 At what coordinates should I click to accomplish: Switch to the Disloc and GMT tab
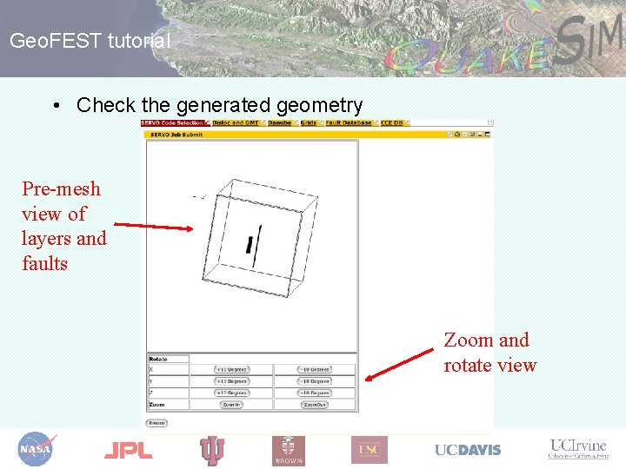(x=236, y=122)
